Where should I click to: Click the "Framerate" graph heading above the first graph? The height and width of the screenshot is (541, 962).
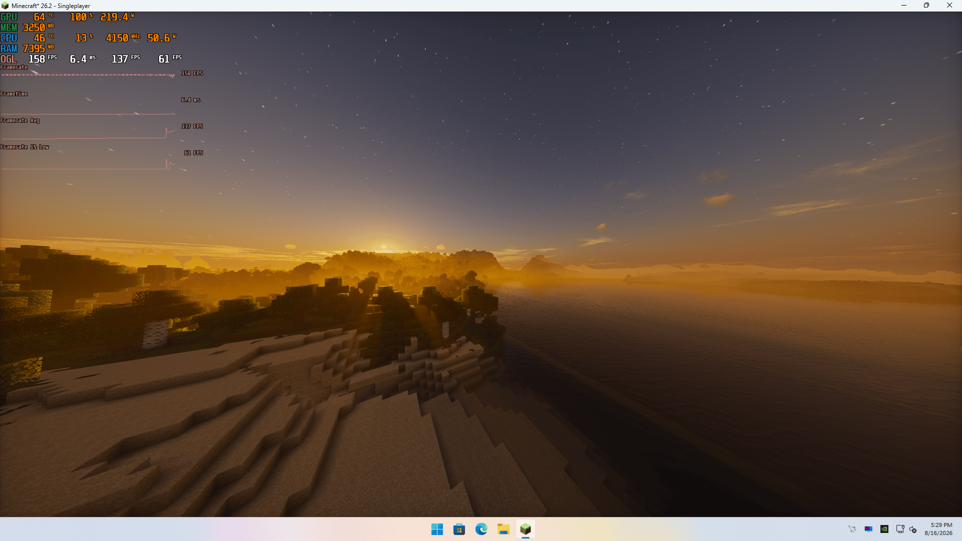(x=14, y=68)
